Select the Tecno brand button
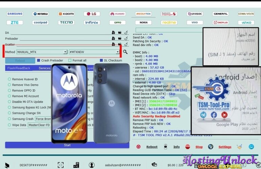 (x=66, y=22)
